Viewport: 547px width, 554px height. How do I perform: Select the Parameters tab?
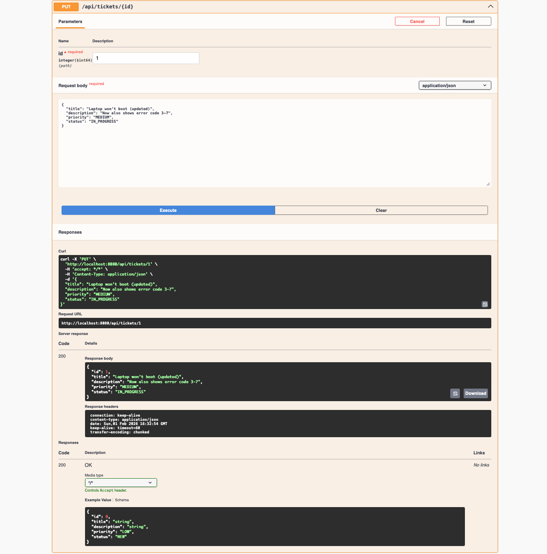tap(70, 22)
